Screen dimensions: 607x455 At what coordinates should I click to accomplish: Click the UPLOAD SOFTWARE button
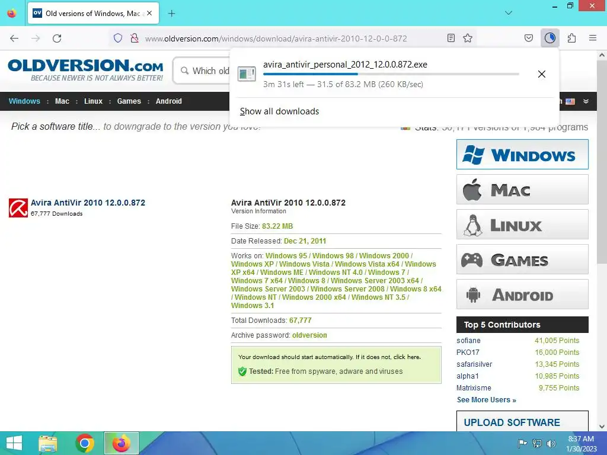(x=522, y=422)
